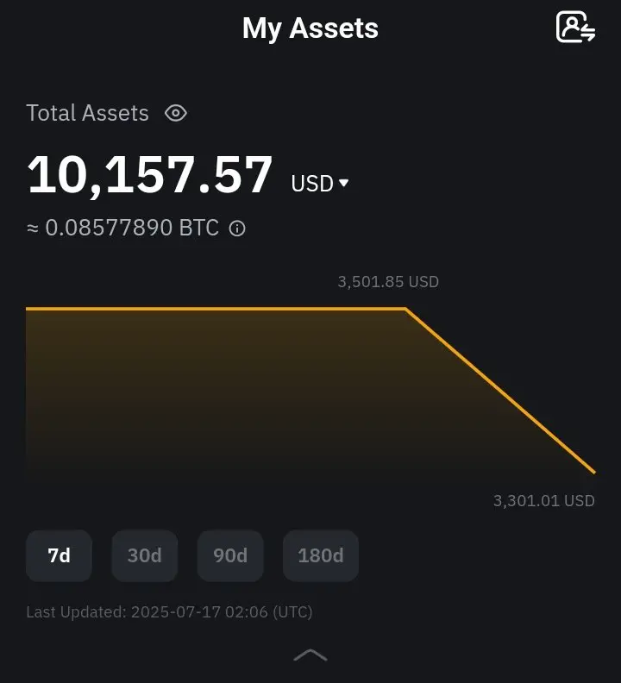The image size is (621, 683).
Task: Select the USD currency label
Action: point(312,184)
